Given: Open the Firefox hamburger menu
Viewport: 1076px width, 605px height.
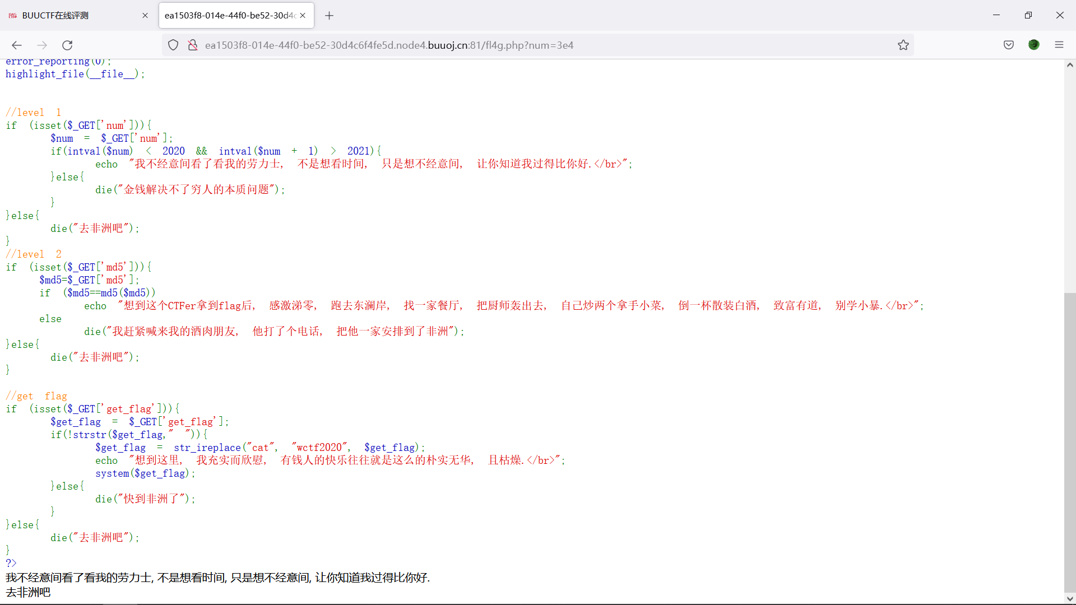Looking at the screenshot, I should pos(1059,45).
